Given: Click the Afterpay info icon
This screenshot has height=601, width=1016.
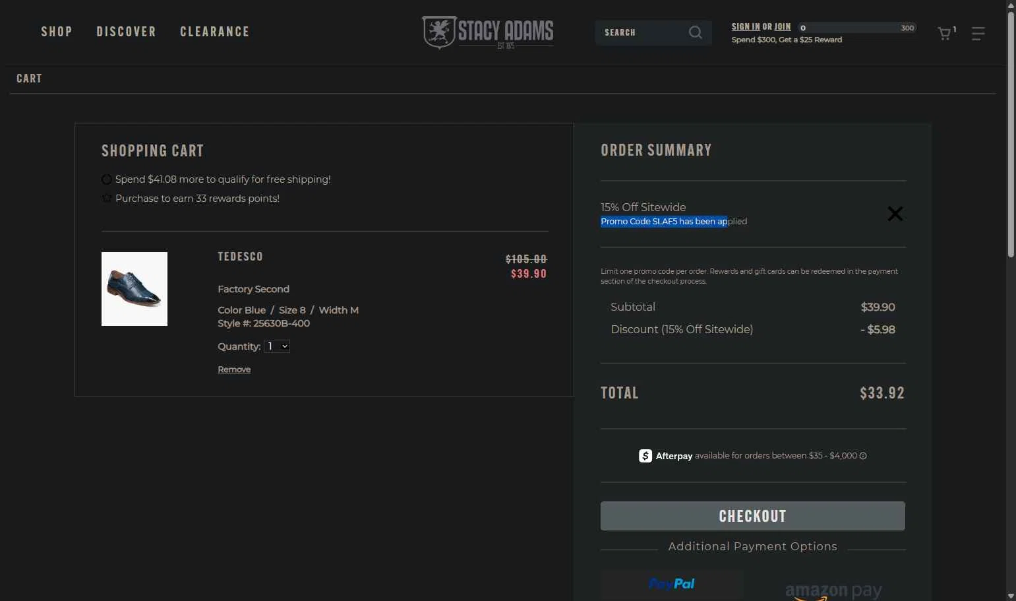Looking at the screenshot, I should [863, 456].
